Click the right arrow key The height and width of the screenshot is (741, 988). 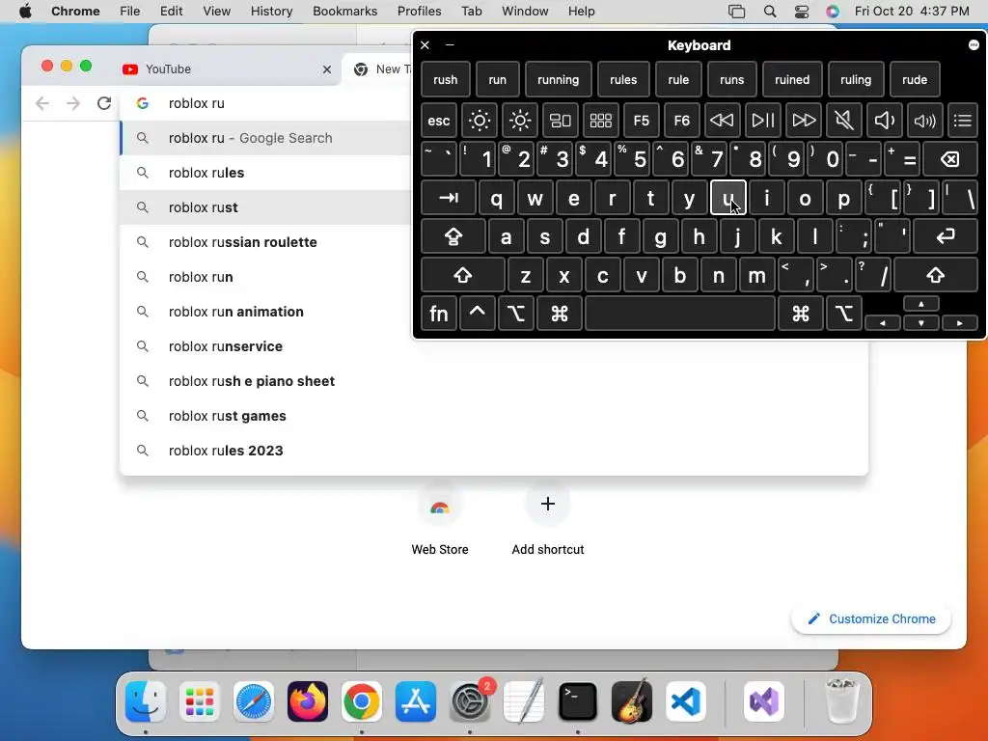click(960, 322)
